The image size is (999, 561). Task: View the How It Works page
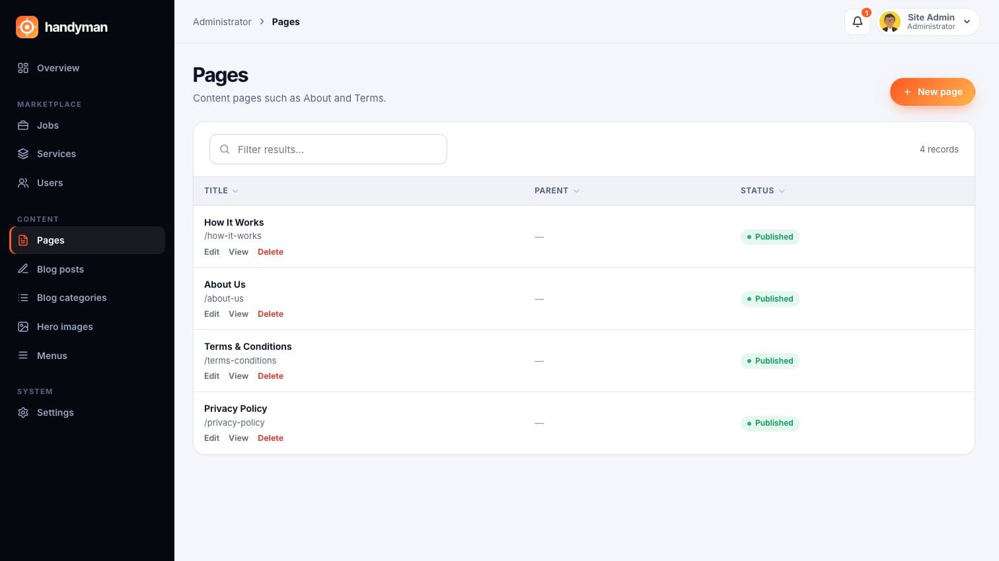point(239,252)
